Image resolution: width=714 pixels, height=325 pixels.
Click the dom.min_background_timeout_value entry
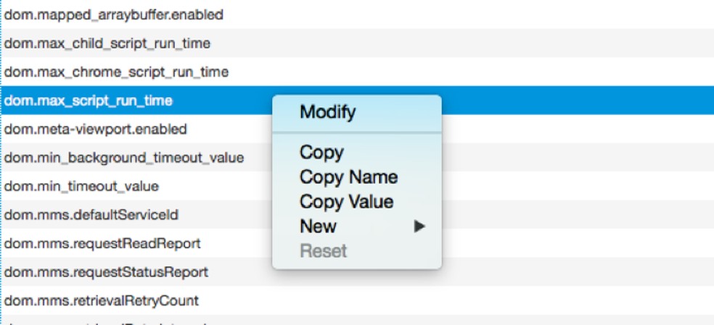click(124, 157)
